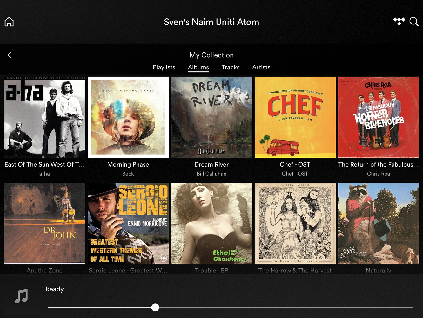Open East Of The Sun by a-ha
423x318 pixels.
click(44, 117)
